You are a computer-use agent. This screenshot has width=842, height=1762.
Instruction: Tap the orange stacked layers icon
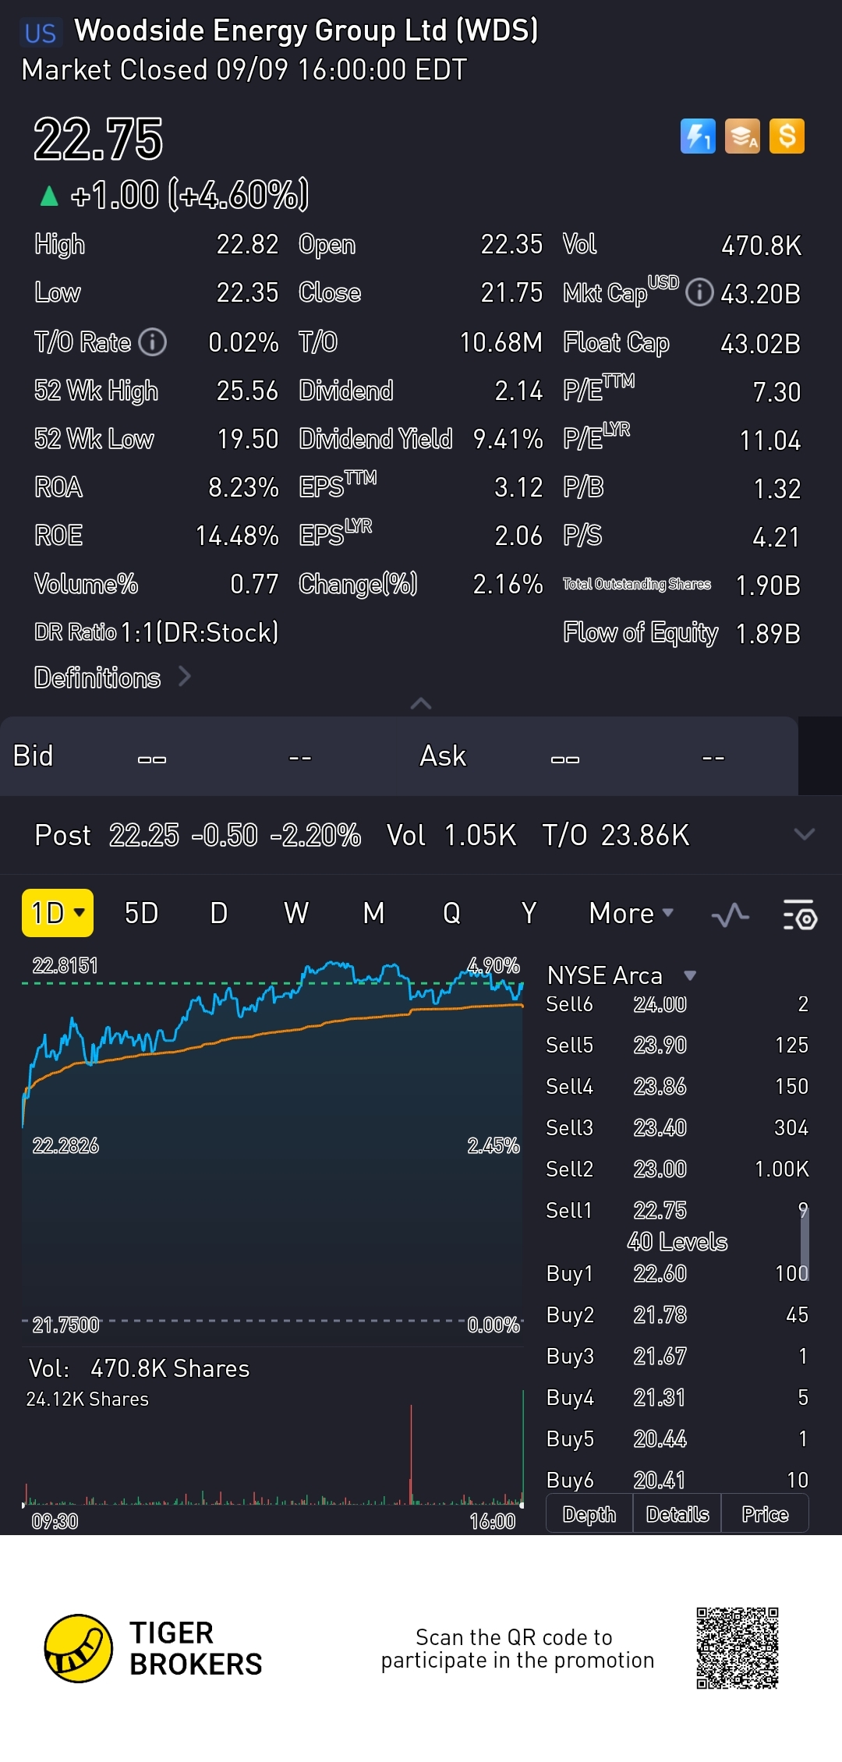pos(742,136)
